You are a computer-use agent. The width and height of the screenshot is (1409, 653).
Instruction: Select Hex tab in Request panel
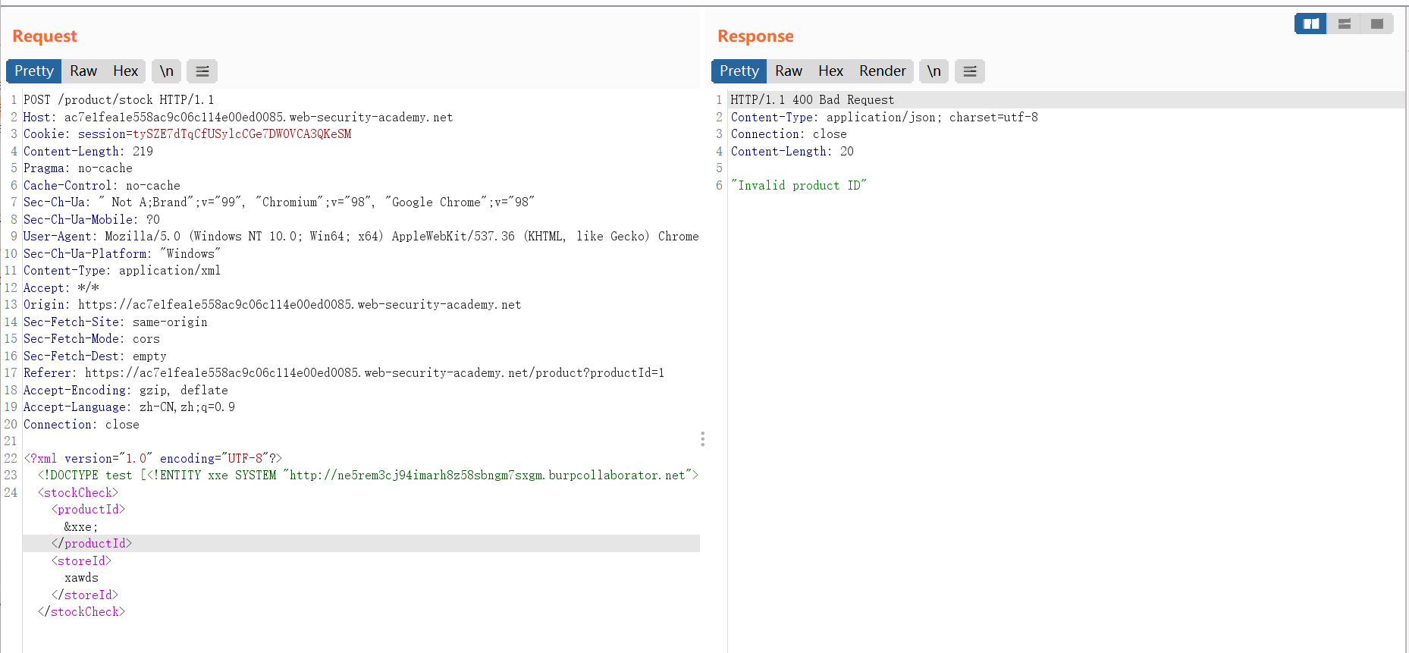[x=125, y=71]
